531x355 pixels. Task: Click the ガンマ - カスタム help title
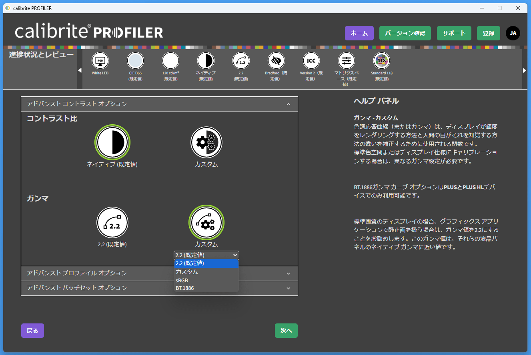click(x=376, y=118)
